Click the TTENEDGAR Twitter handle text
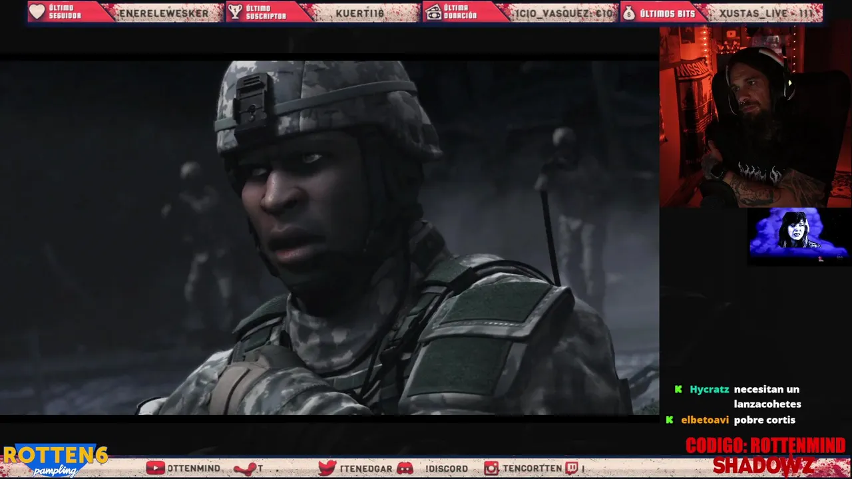Screen dimensions: 852x479 pos(365,468)
